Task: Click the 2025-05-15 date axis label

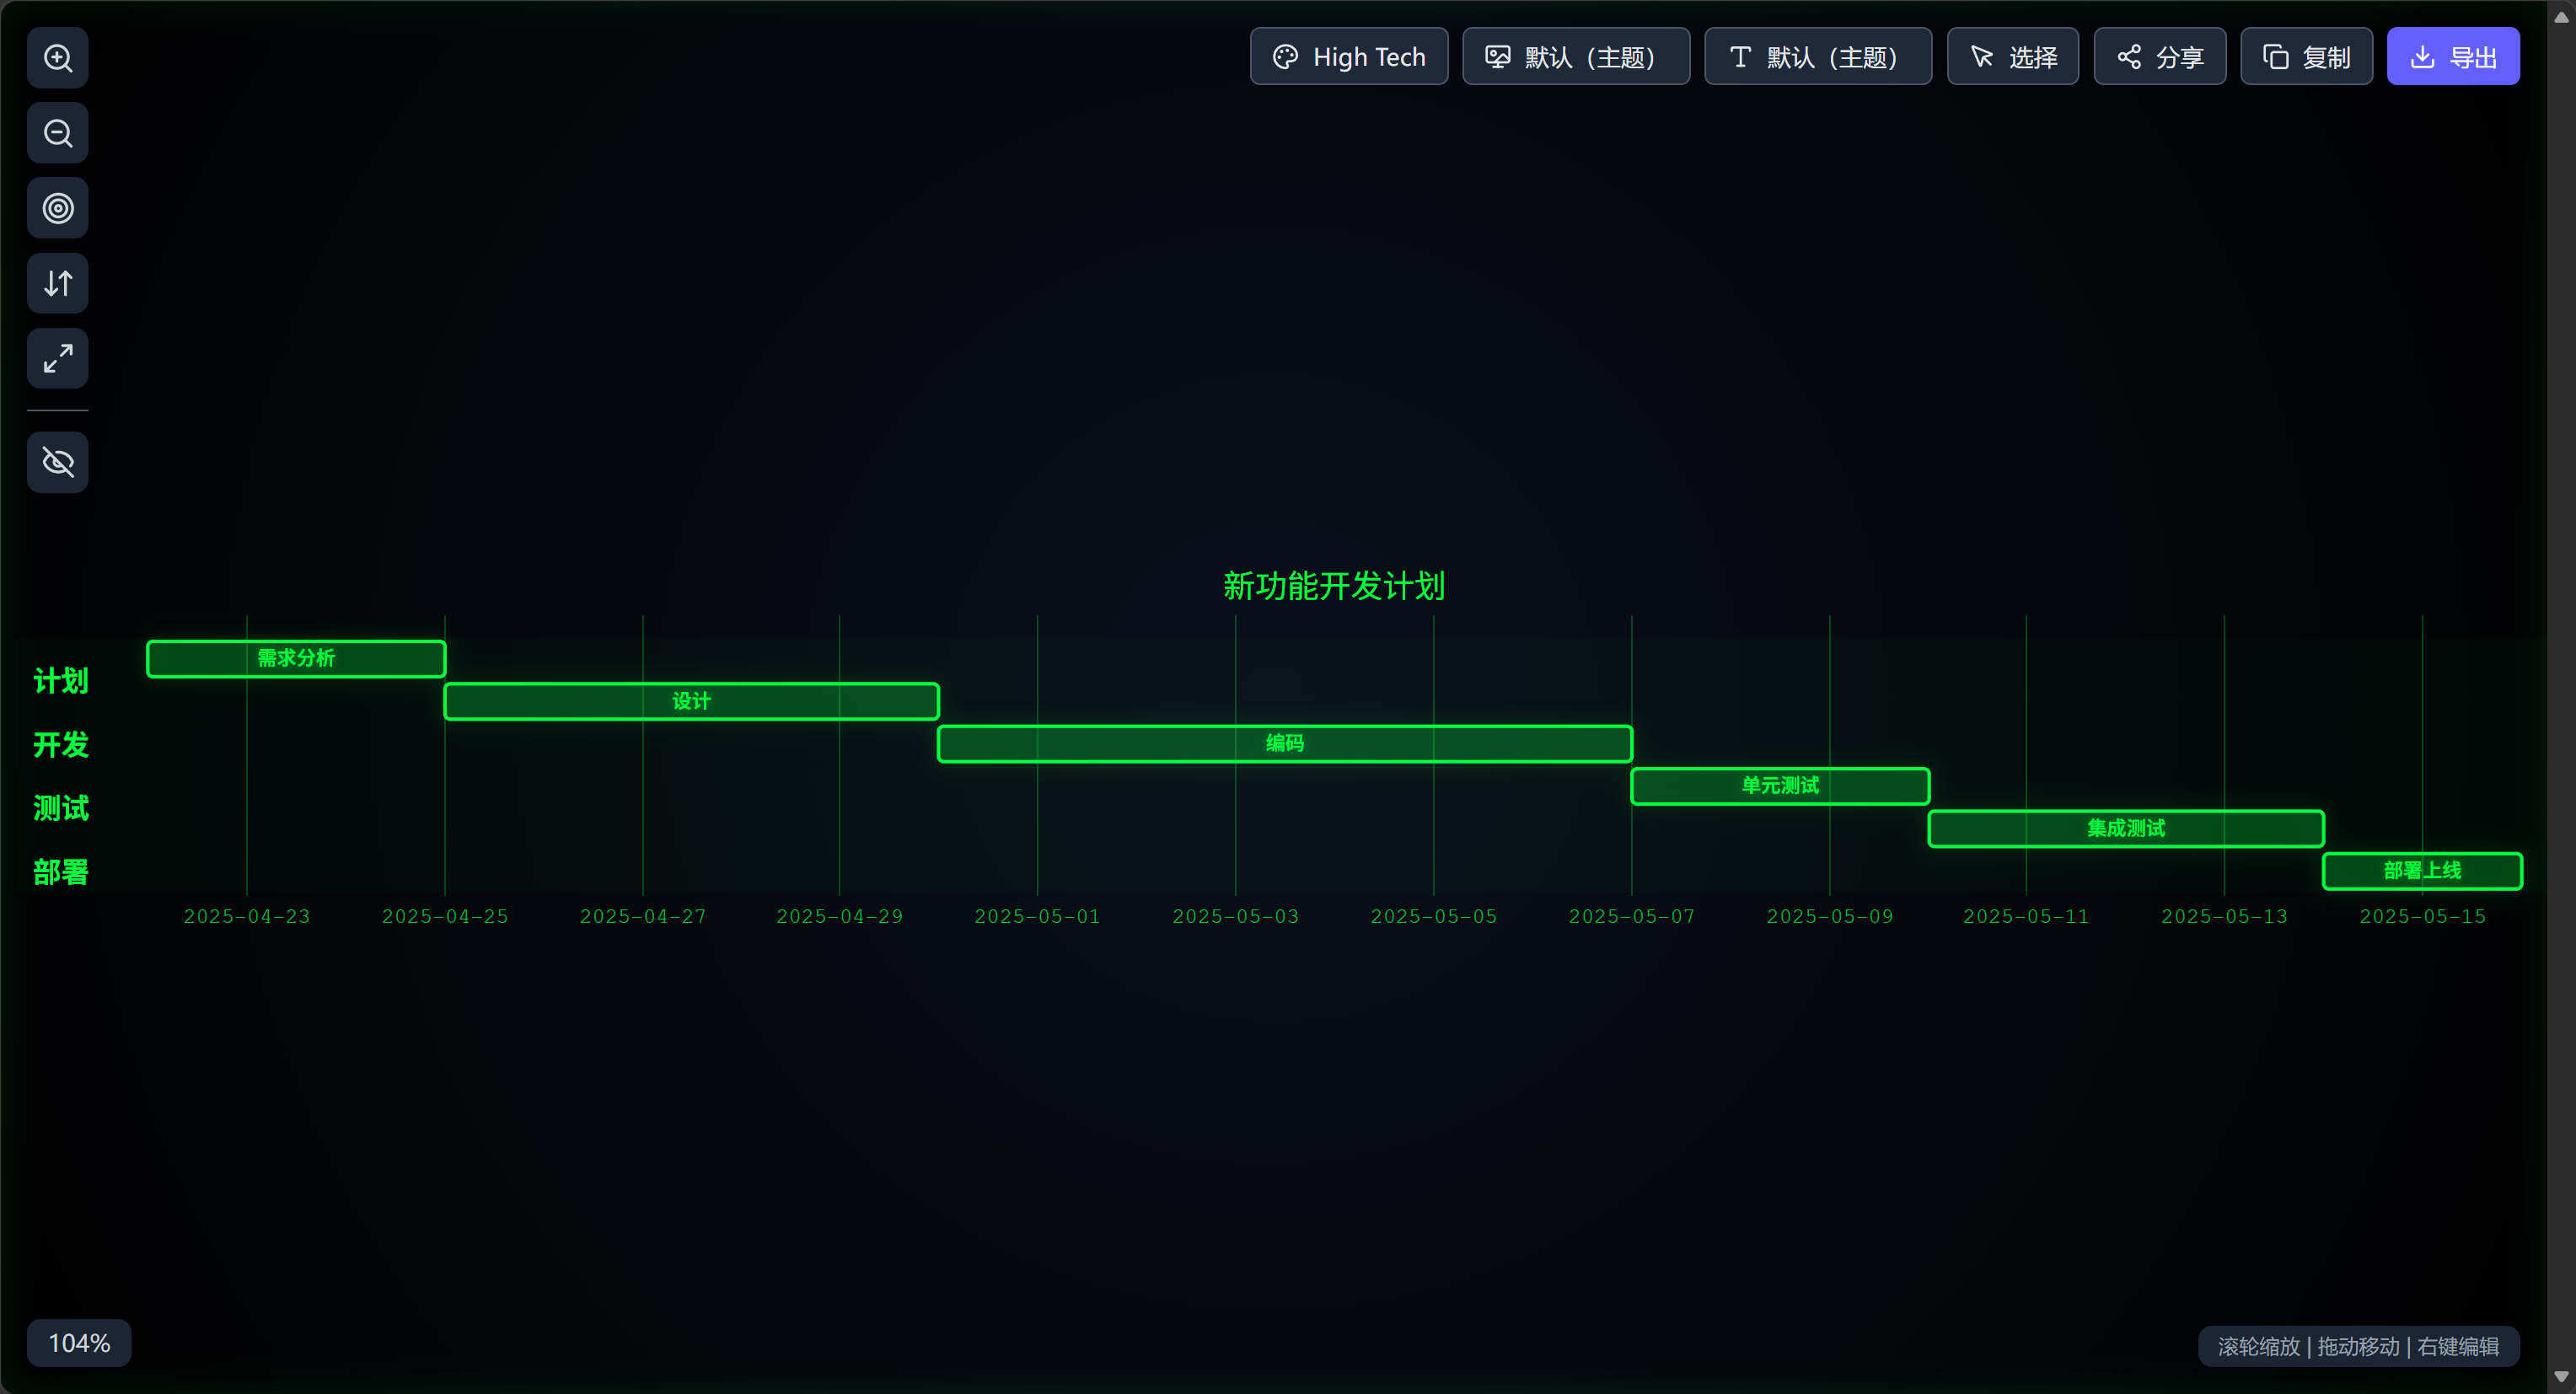Action: tap(2422, 916)
